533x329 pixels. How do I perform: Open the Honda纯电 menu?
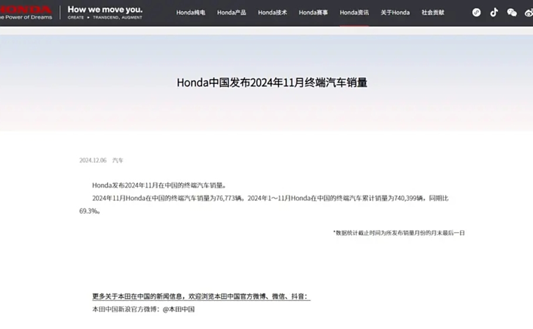pyautogui.click(x=191, y=12)
